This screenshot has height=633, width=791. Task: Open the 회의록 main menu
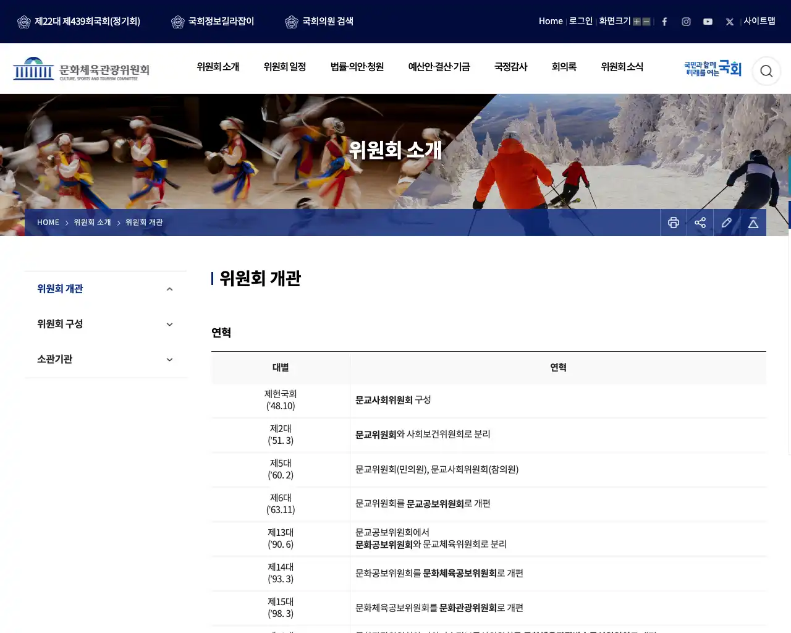(564, 67)
